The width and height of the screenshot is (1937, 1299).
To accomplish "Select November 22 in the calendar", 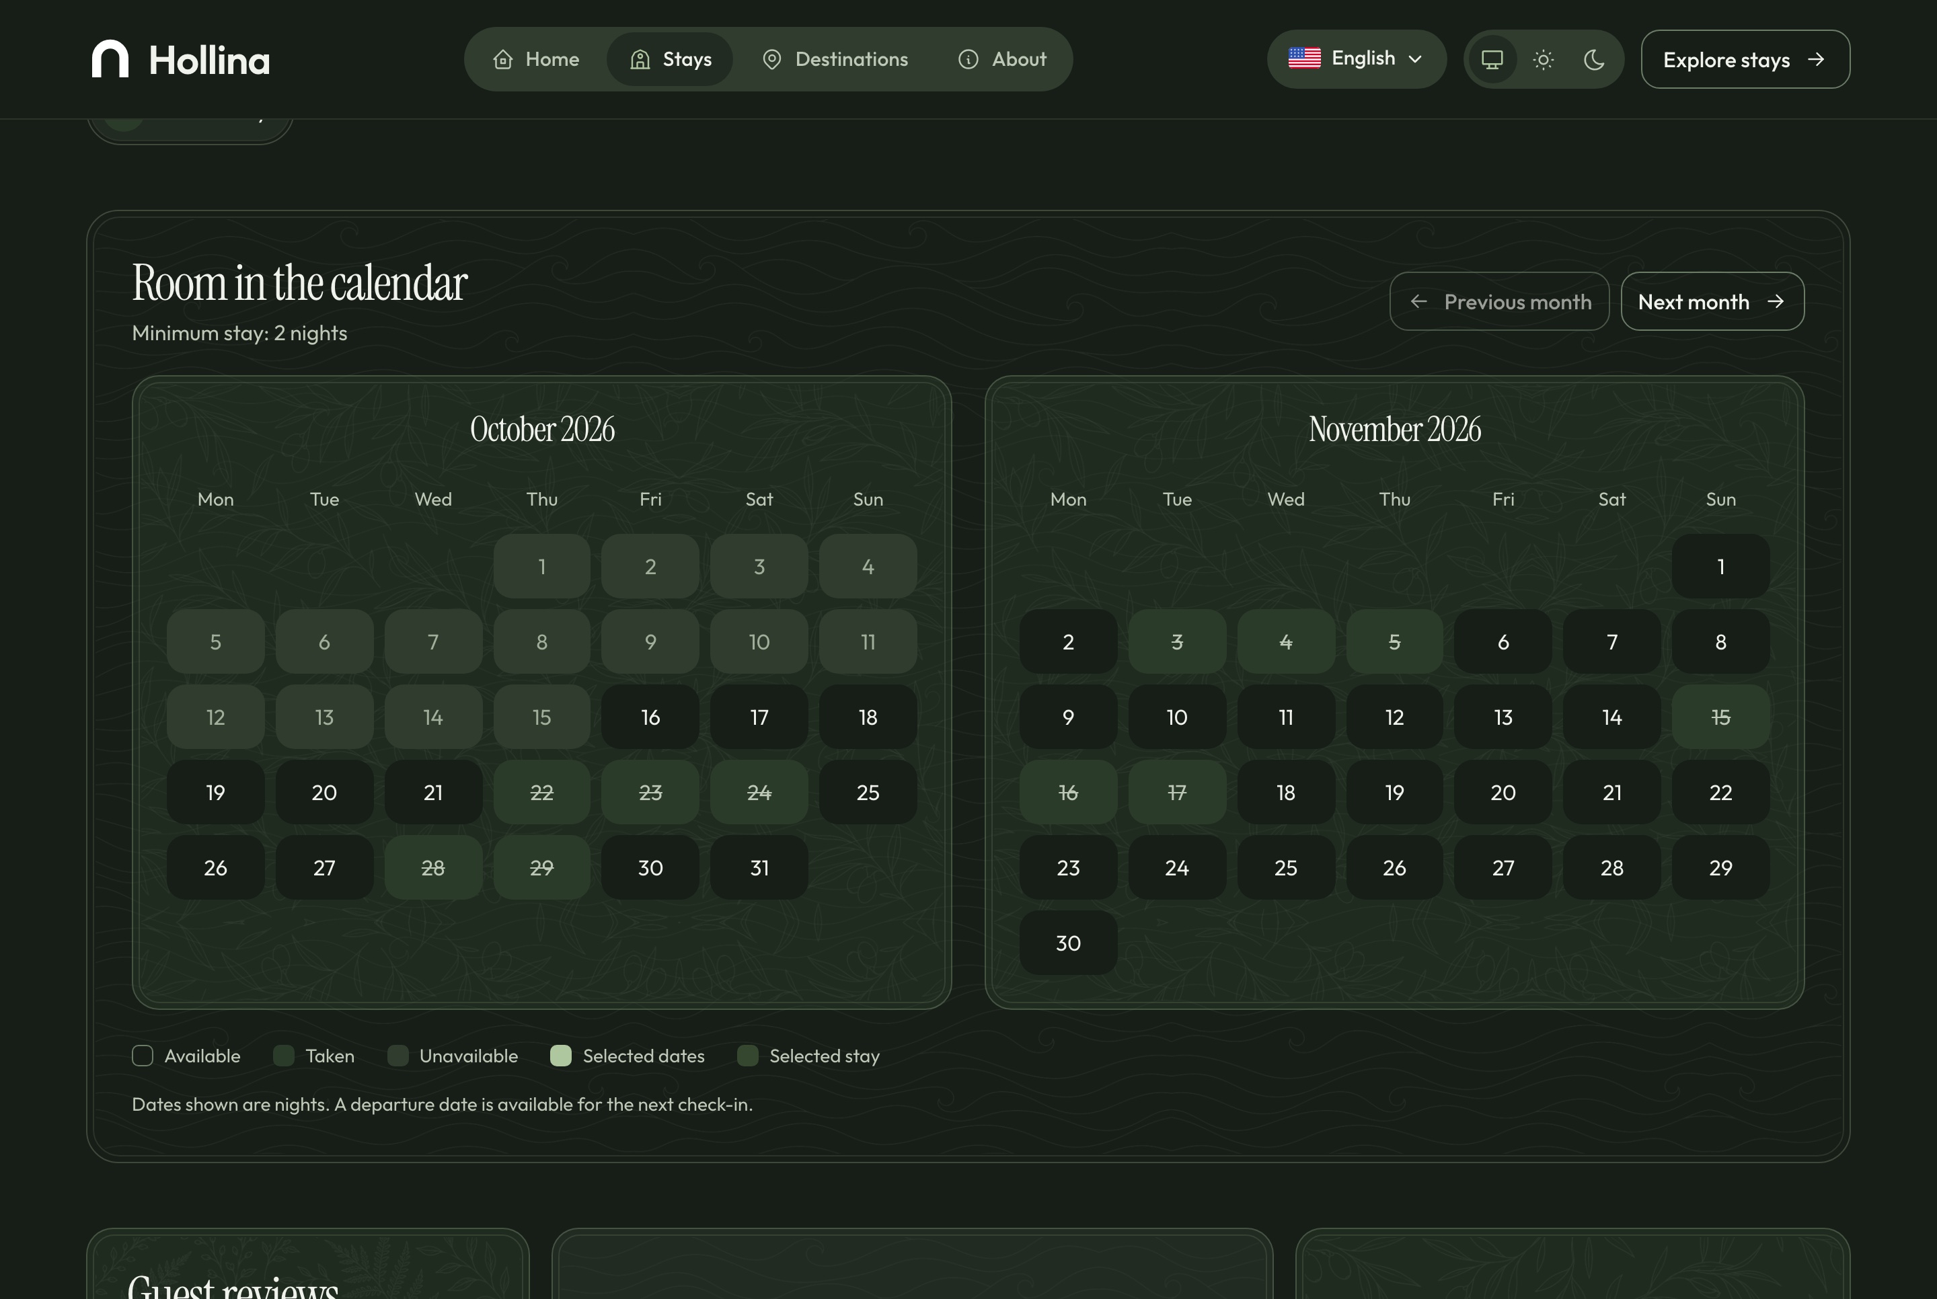I will (1720, 793).
